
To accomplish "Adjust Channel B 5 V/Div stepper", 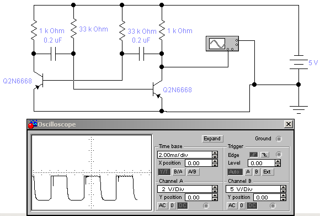I will click(x=283, y=189).
